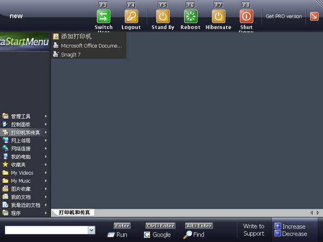
Task: Click the 控制面板 icon
Action: (x=5, y=124)
